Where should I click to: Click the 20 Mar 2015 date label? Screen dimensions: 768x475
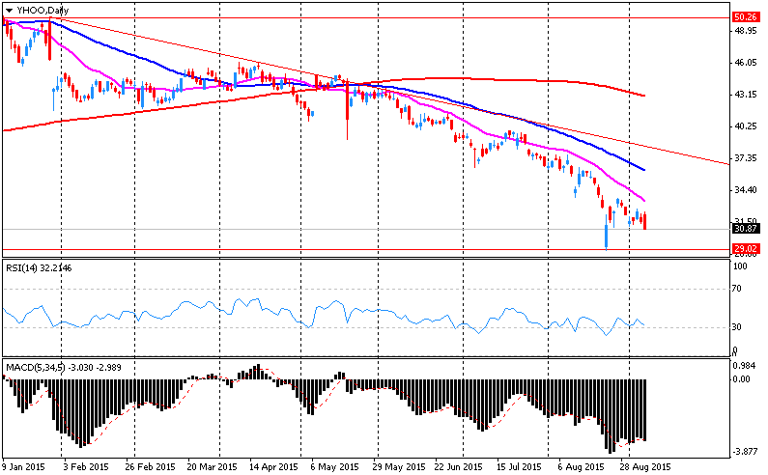pyautogui.click(x=213, y=467)
